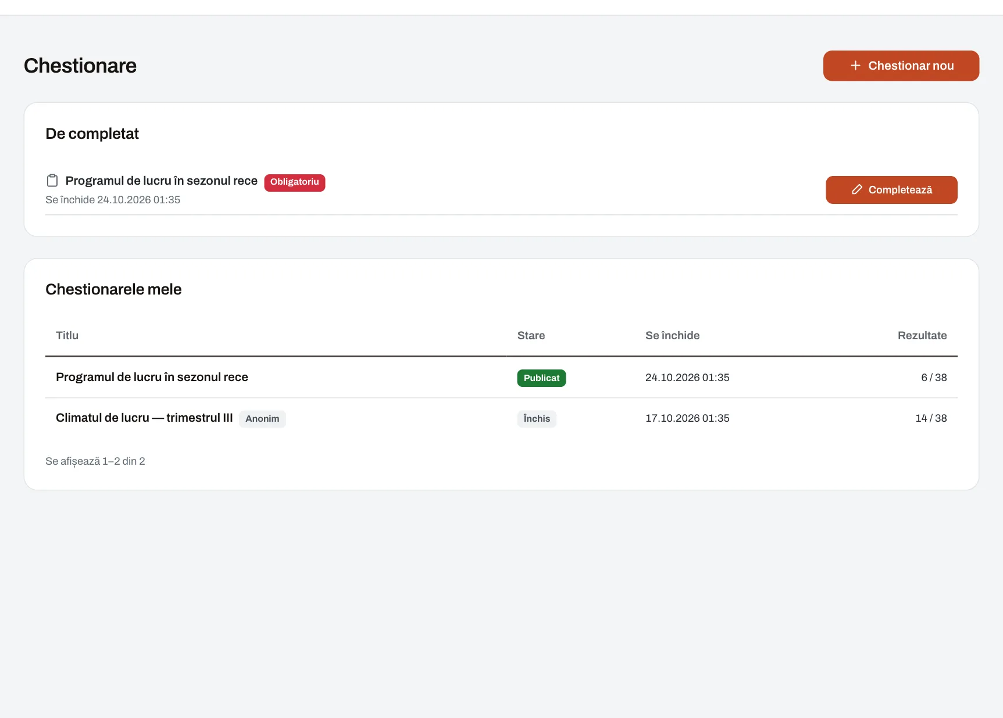Click the results value 14 / 38
The image size is (1003, 718).
click(931, 418)
